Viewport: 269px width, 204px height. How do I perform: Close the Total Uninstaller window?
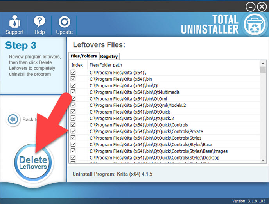[x=262, y=7]
